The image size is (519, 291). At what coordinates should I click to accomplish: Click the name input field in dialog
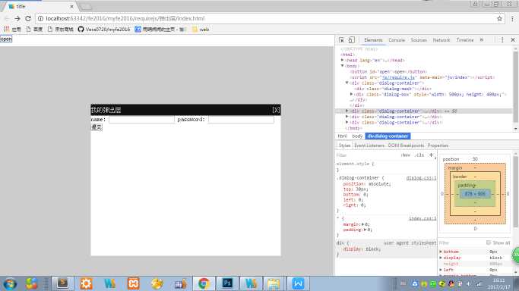(141, 120)
